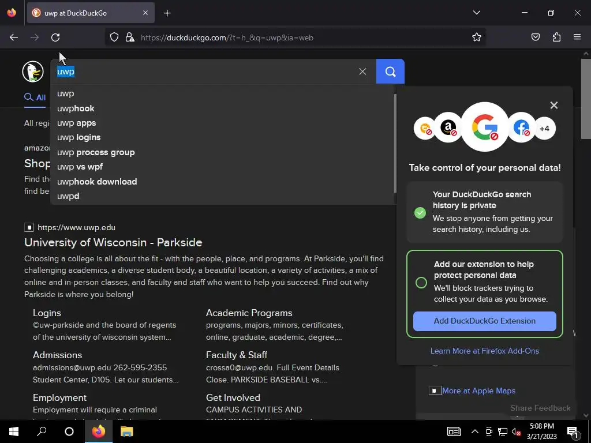Click the muted volume tray icon
The width and height of the screenshot is (591, 443).
tap(516, 431)
